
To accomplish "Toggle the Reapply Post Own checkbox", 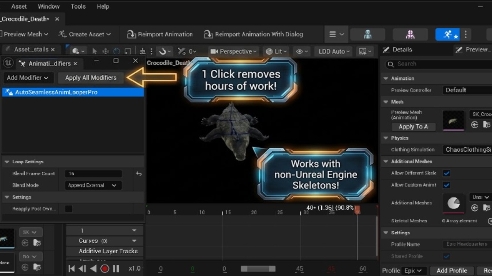I will (x=68, y=209).
